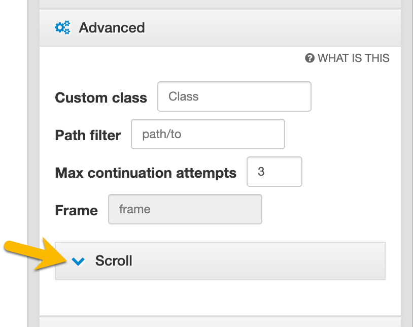
Task: Click the Advanced title text
Action: point(112,27)
